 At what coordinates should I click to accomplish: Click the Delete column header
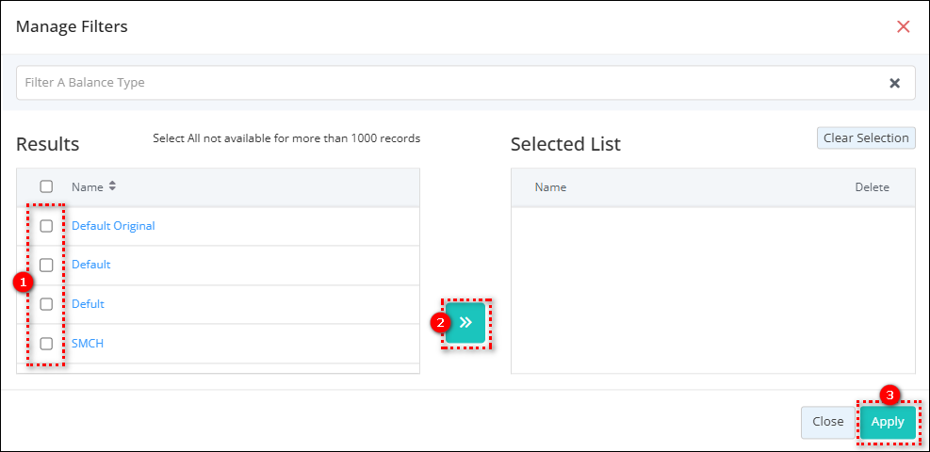coord(872,187)
